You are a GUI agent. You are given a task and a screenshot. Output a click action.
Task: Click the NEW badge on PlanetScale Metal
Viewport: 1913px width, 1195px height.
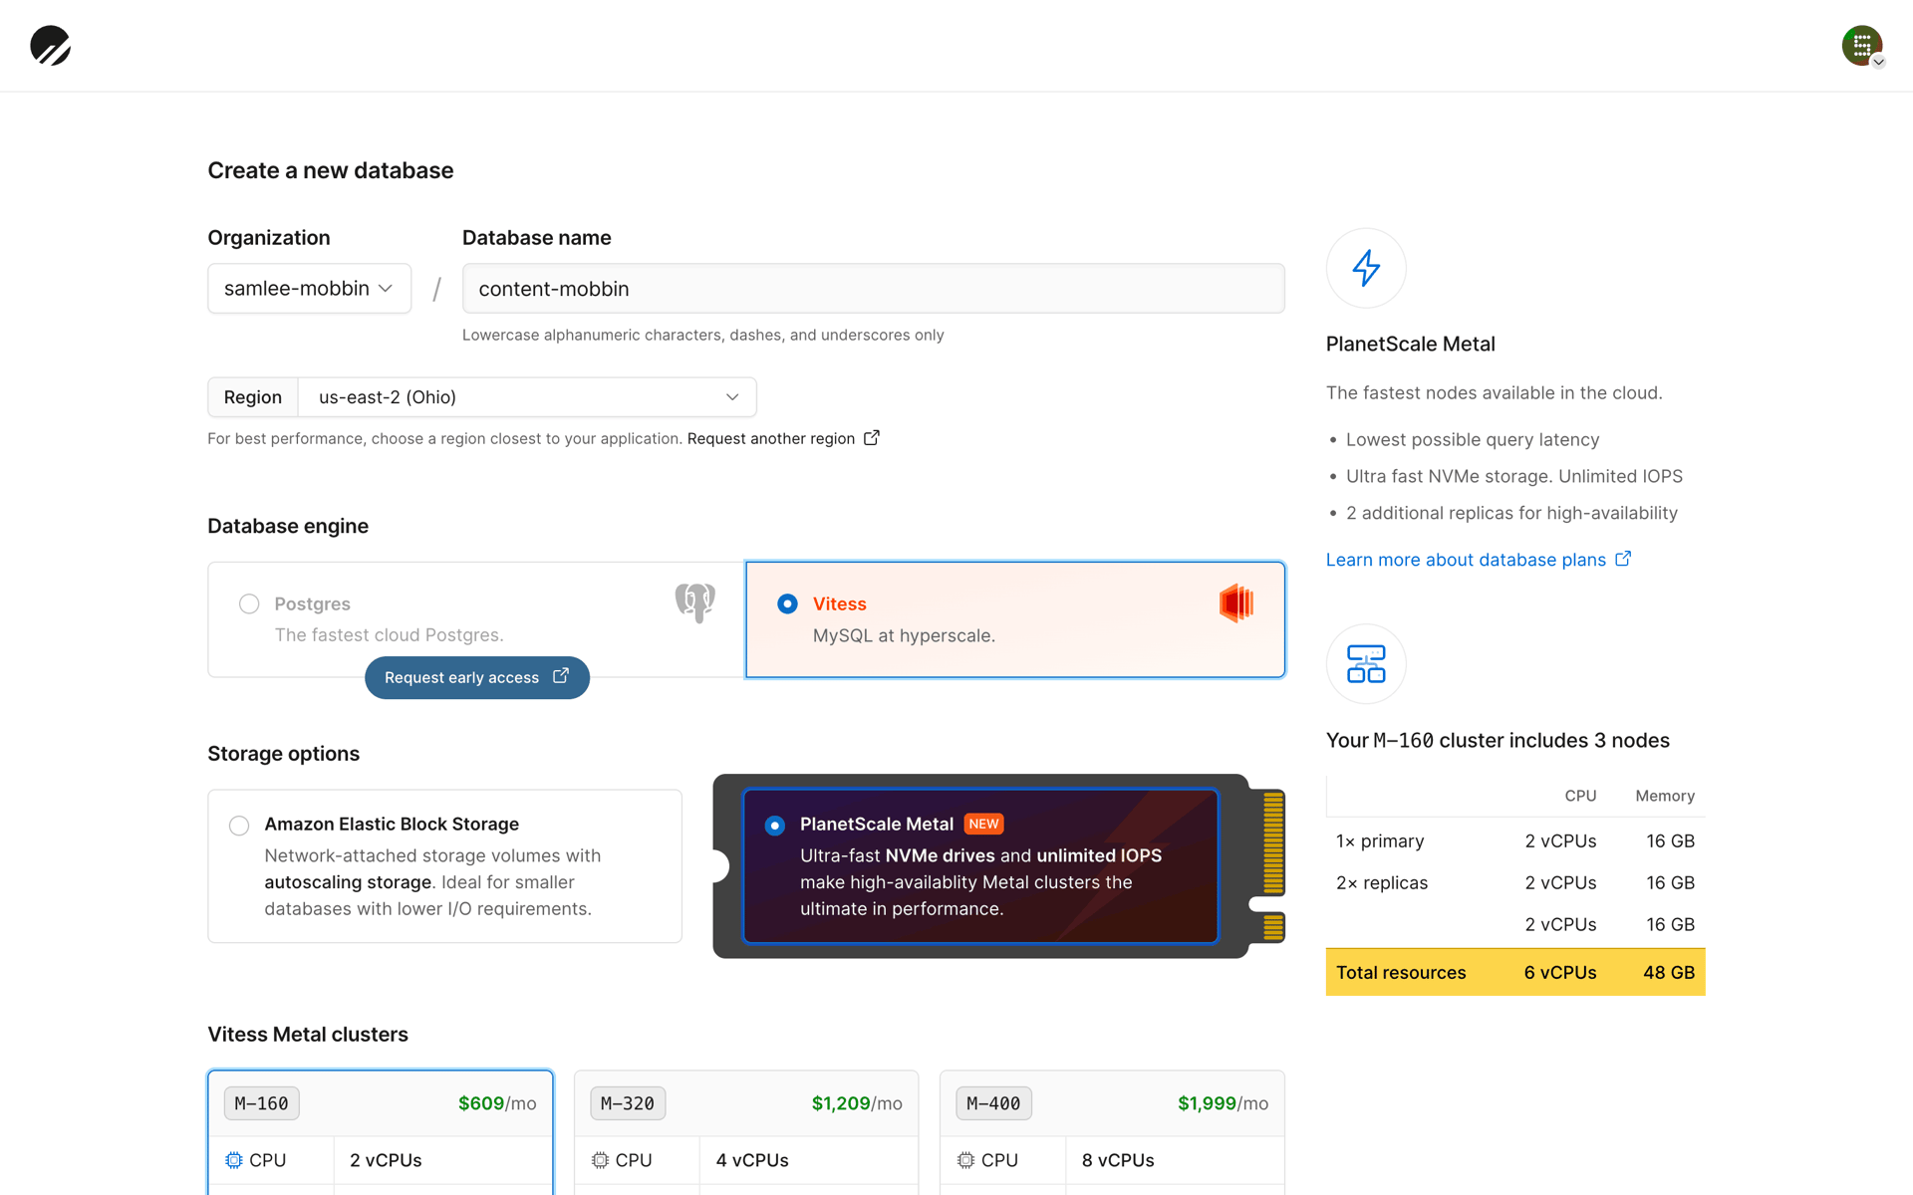tap(983, 824)
